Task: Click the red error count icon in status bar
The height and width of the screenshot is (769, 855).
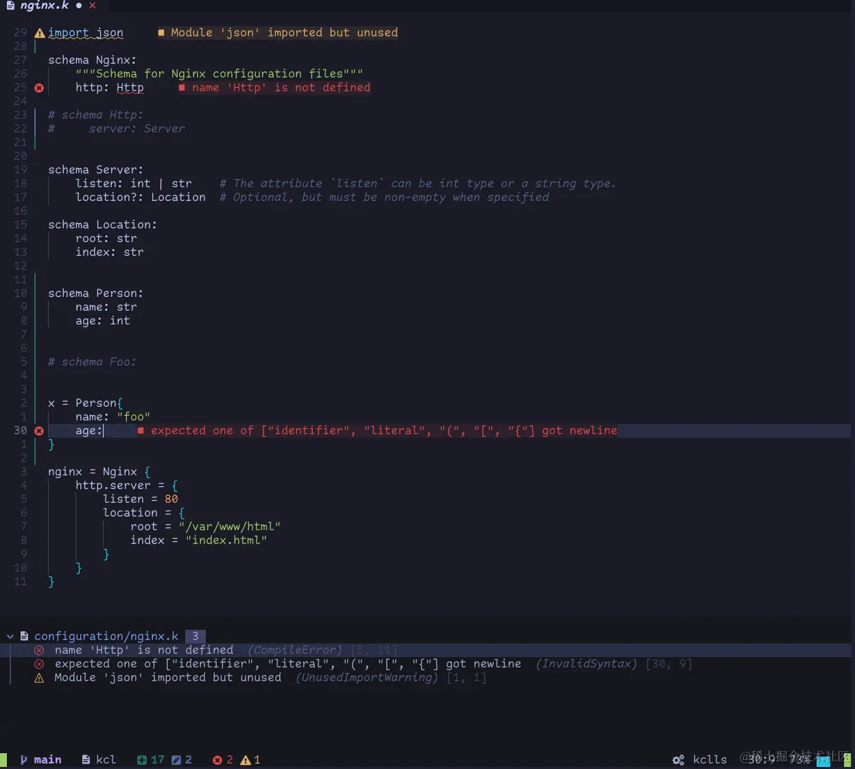Action: [218, 759]
